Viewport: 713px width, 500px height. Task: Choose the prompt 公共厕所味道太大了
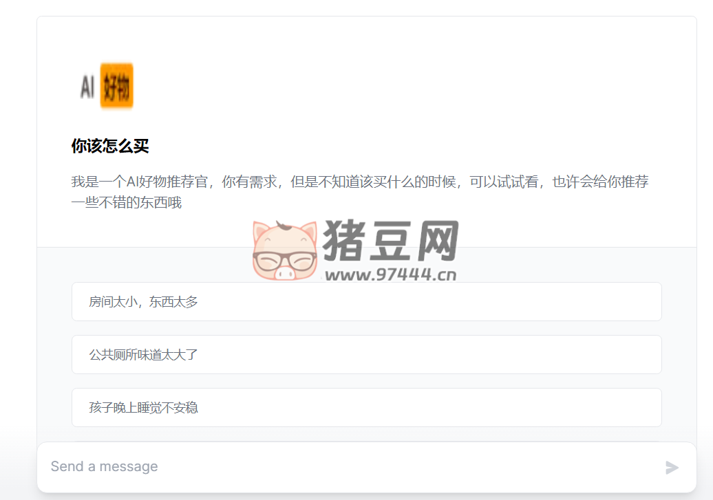365,354
